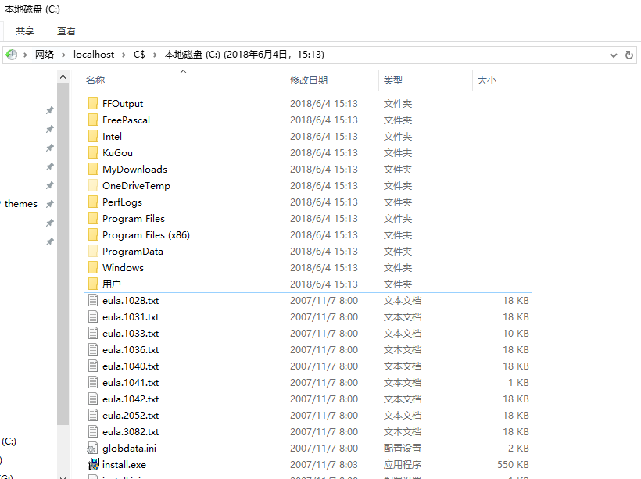This screenshot has height=479, width=641.
Task: Expand the address bar history dropdown
Action: [614, 55]
